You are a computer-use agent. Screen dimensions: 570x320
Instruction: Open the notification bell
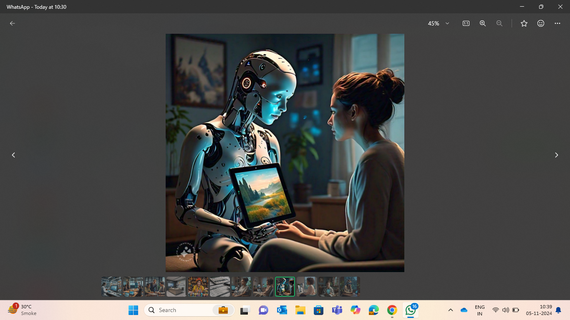[558, 310]
